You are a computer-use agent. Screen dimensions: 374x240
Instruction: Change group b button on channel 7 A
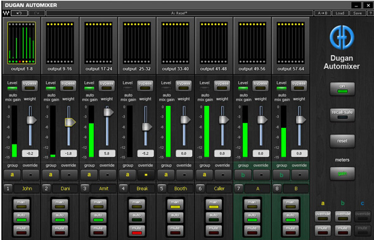coord(243,175)
